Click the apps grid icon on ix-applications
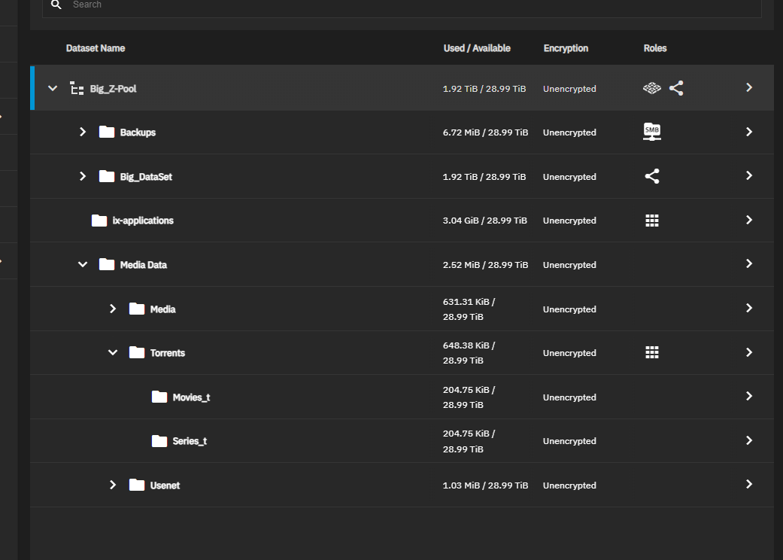This screenshot has height=560, width=783. pyautogui.click(x=651, y=221)
